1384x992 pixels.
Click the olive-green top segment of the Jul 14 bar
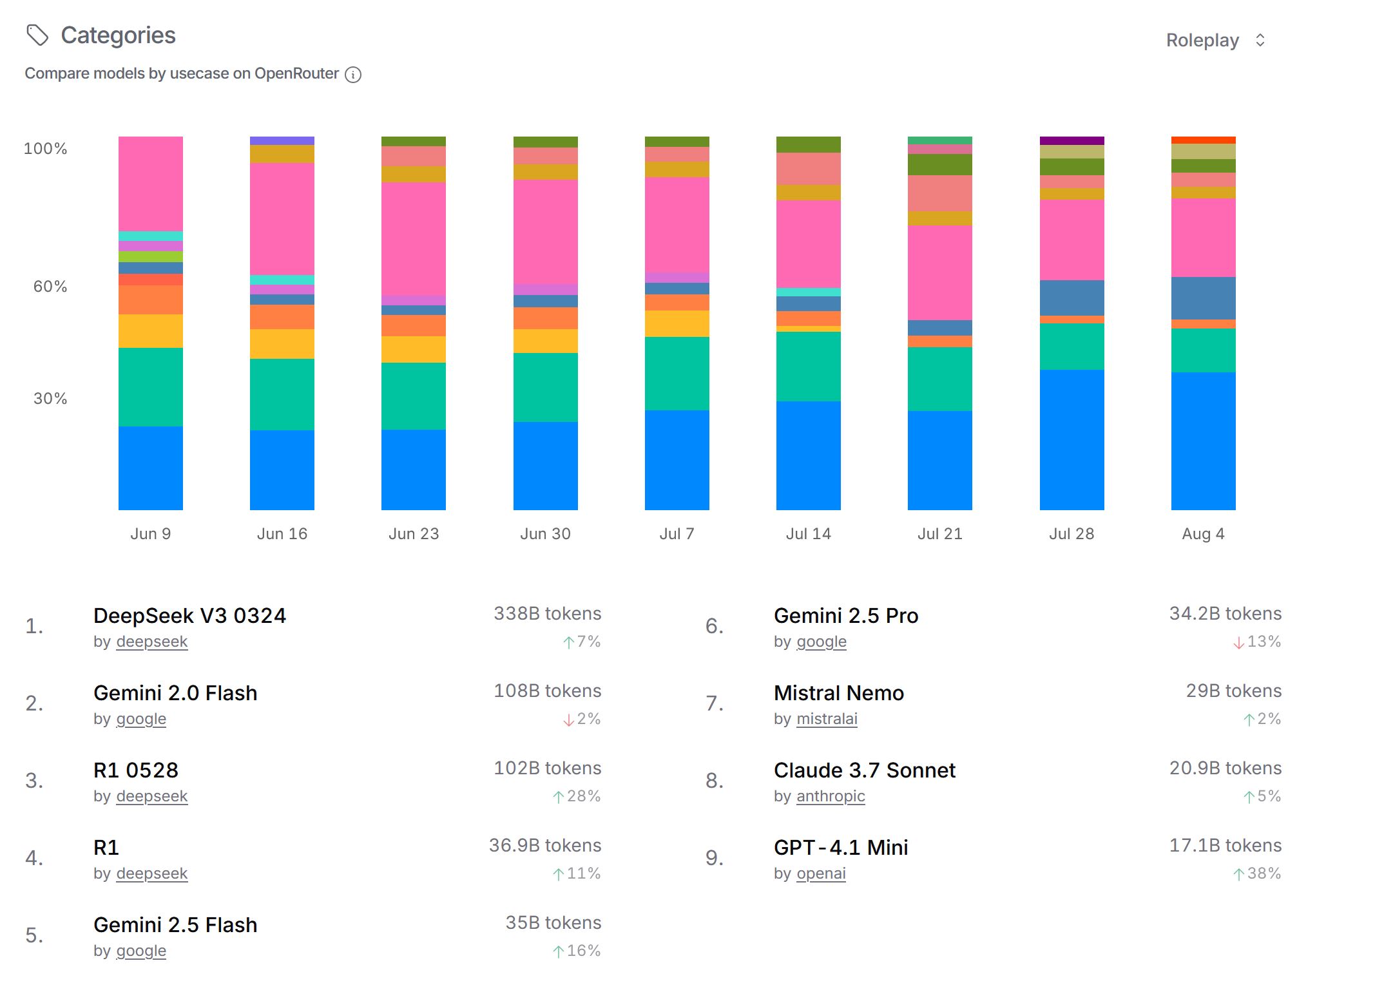809,144
